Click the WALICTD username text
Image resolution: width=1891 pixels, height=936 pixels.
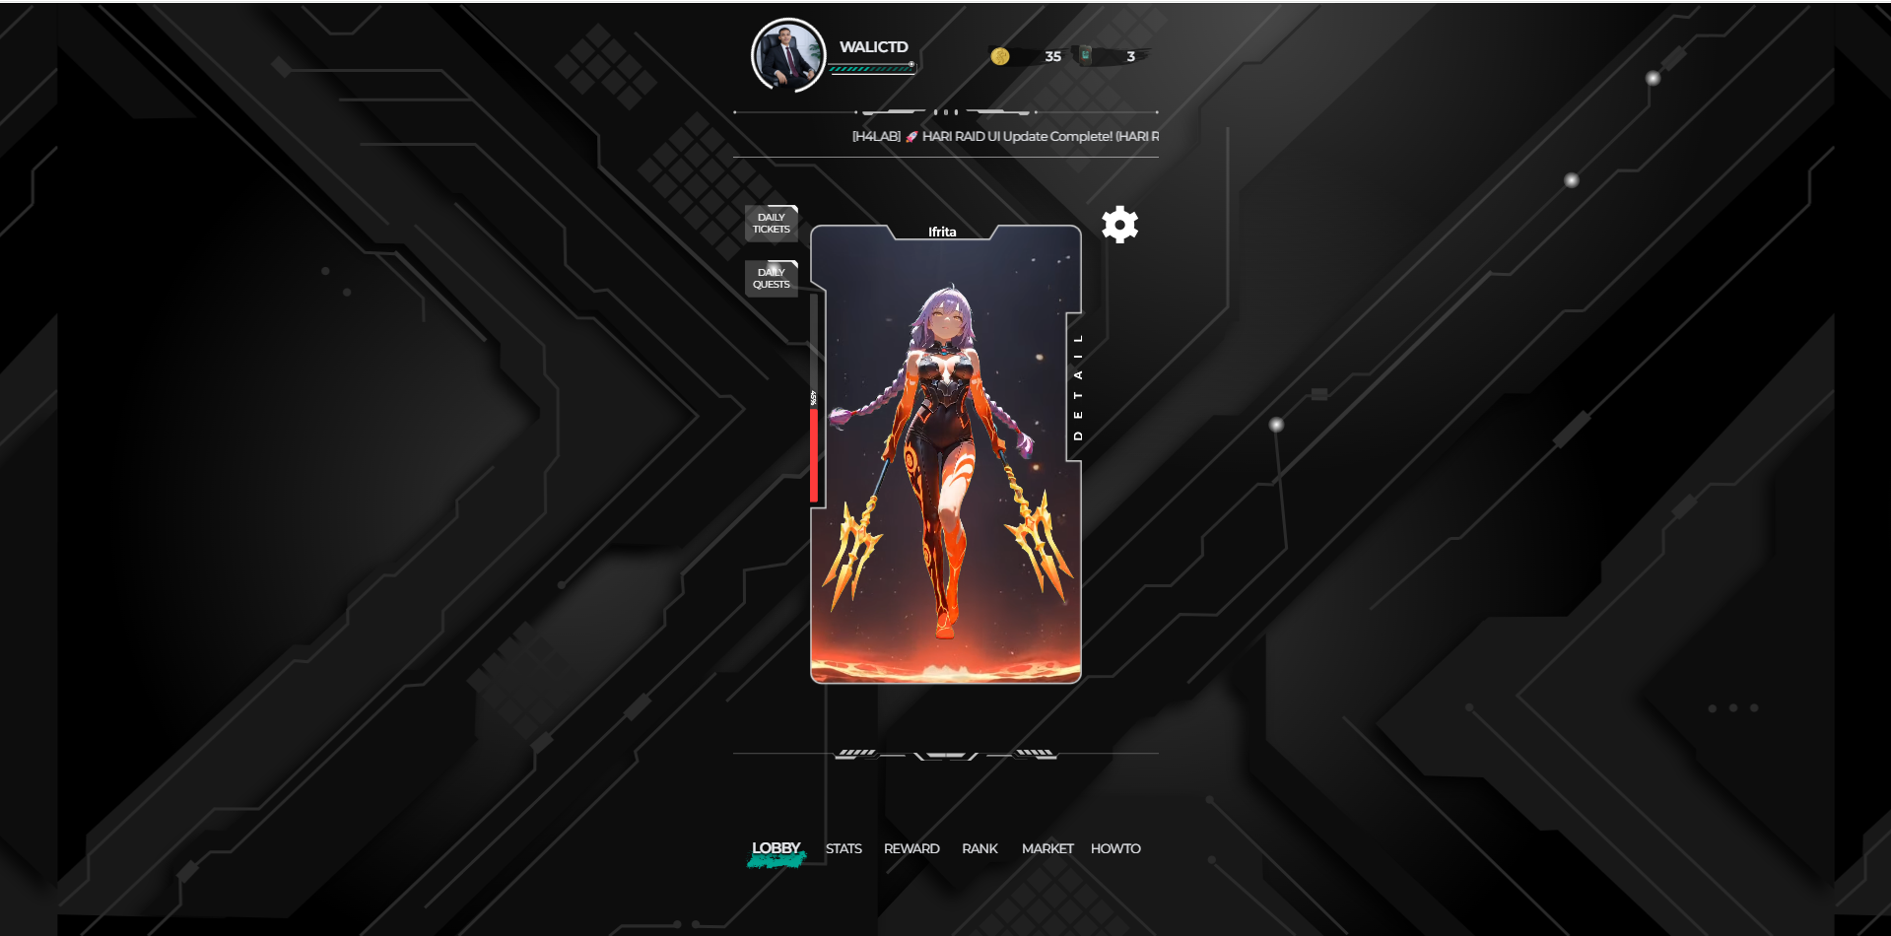click(x=874, y=46)
